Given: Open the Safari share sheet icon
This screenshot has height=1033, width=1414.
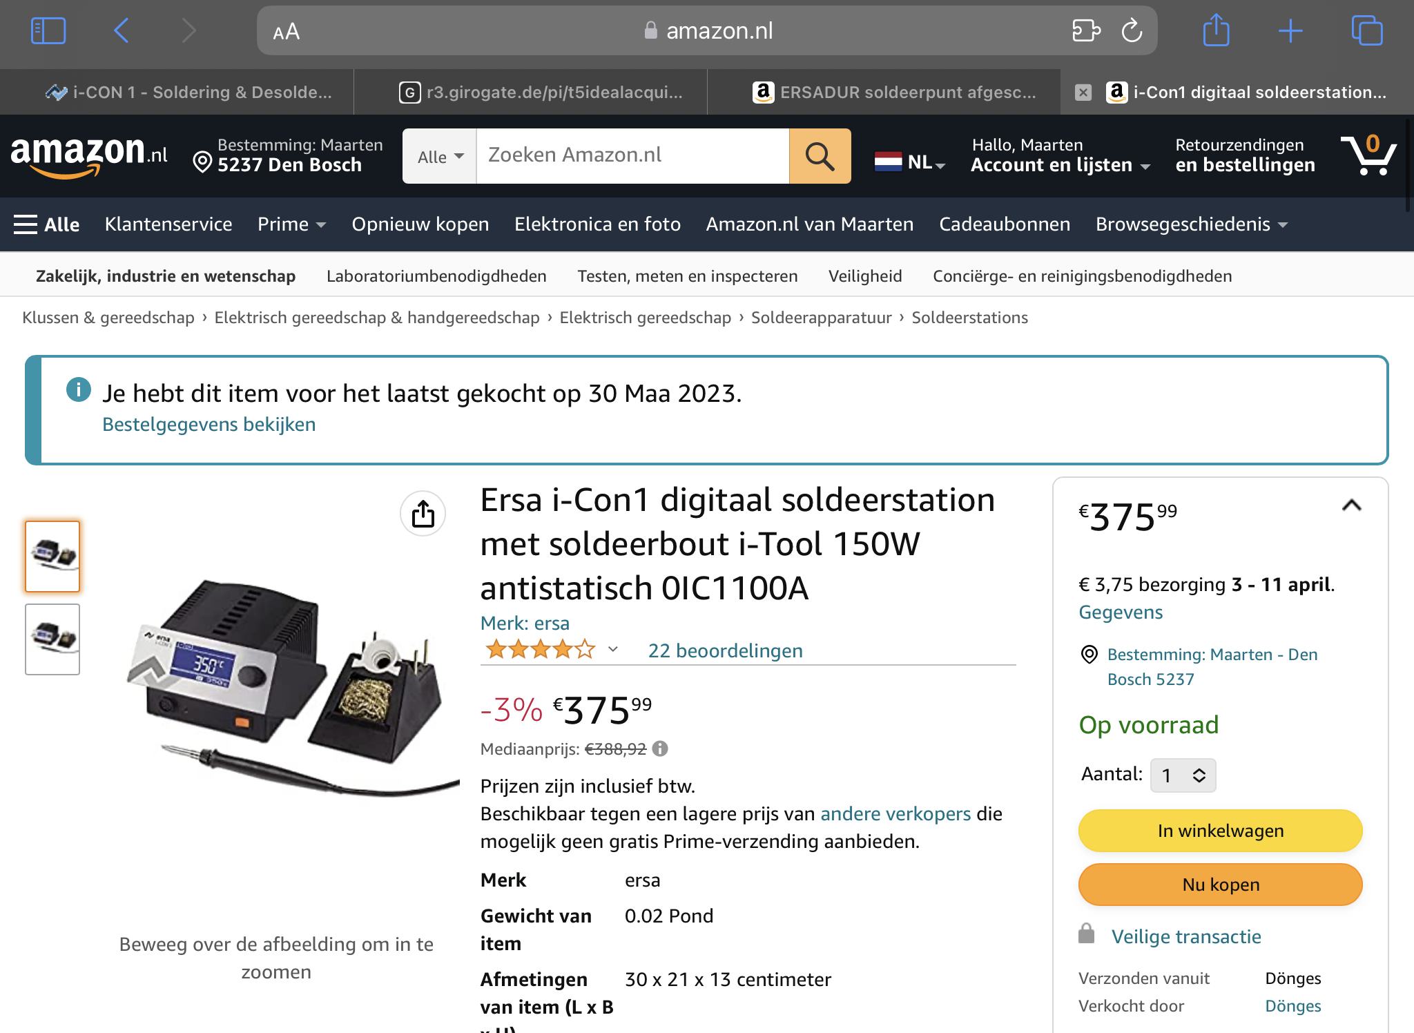Looking at the screenshot, I should click(x=1216, y=31).
